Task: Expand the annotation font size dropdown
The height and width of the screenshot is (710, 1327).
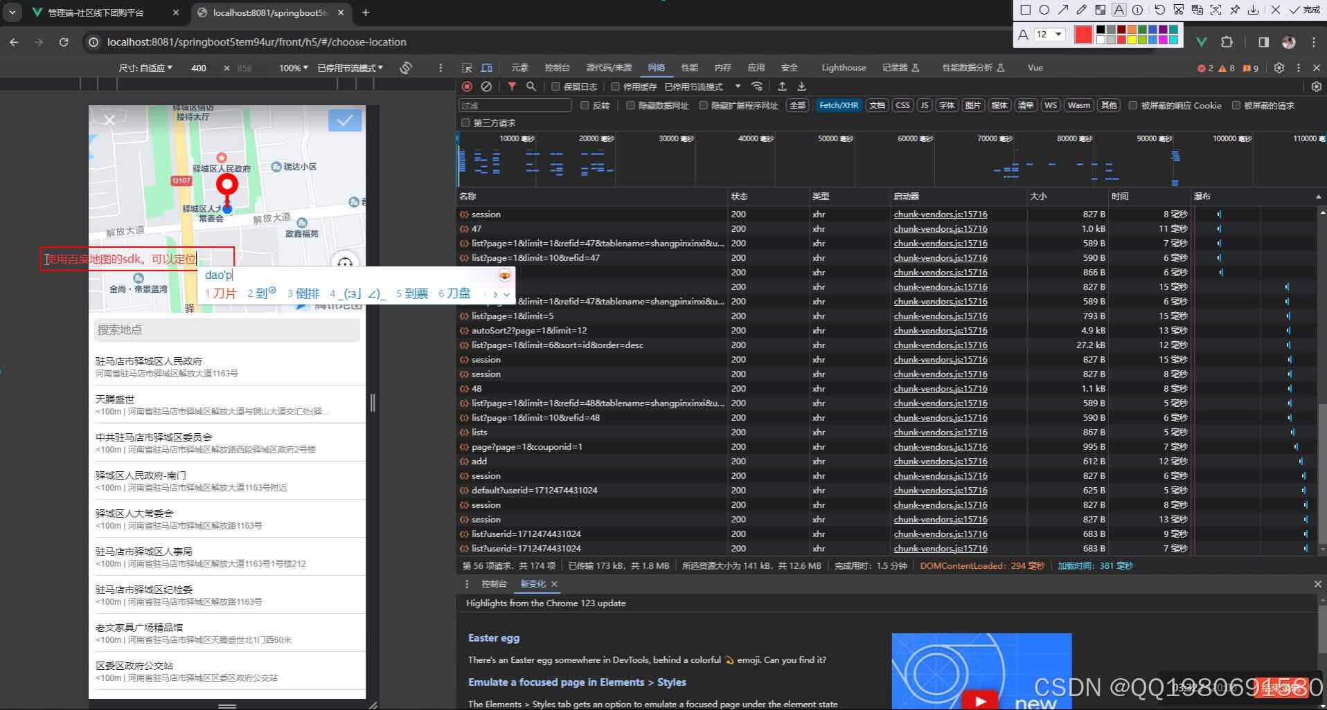Action: pos(1058,34)
